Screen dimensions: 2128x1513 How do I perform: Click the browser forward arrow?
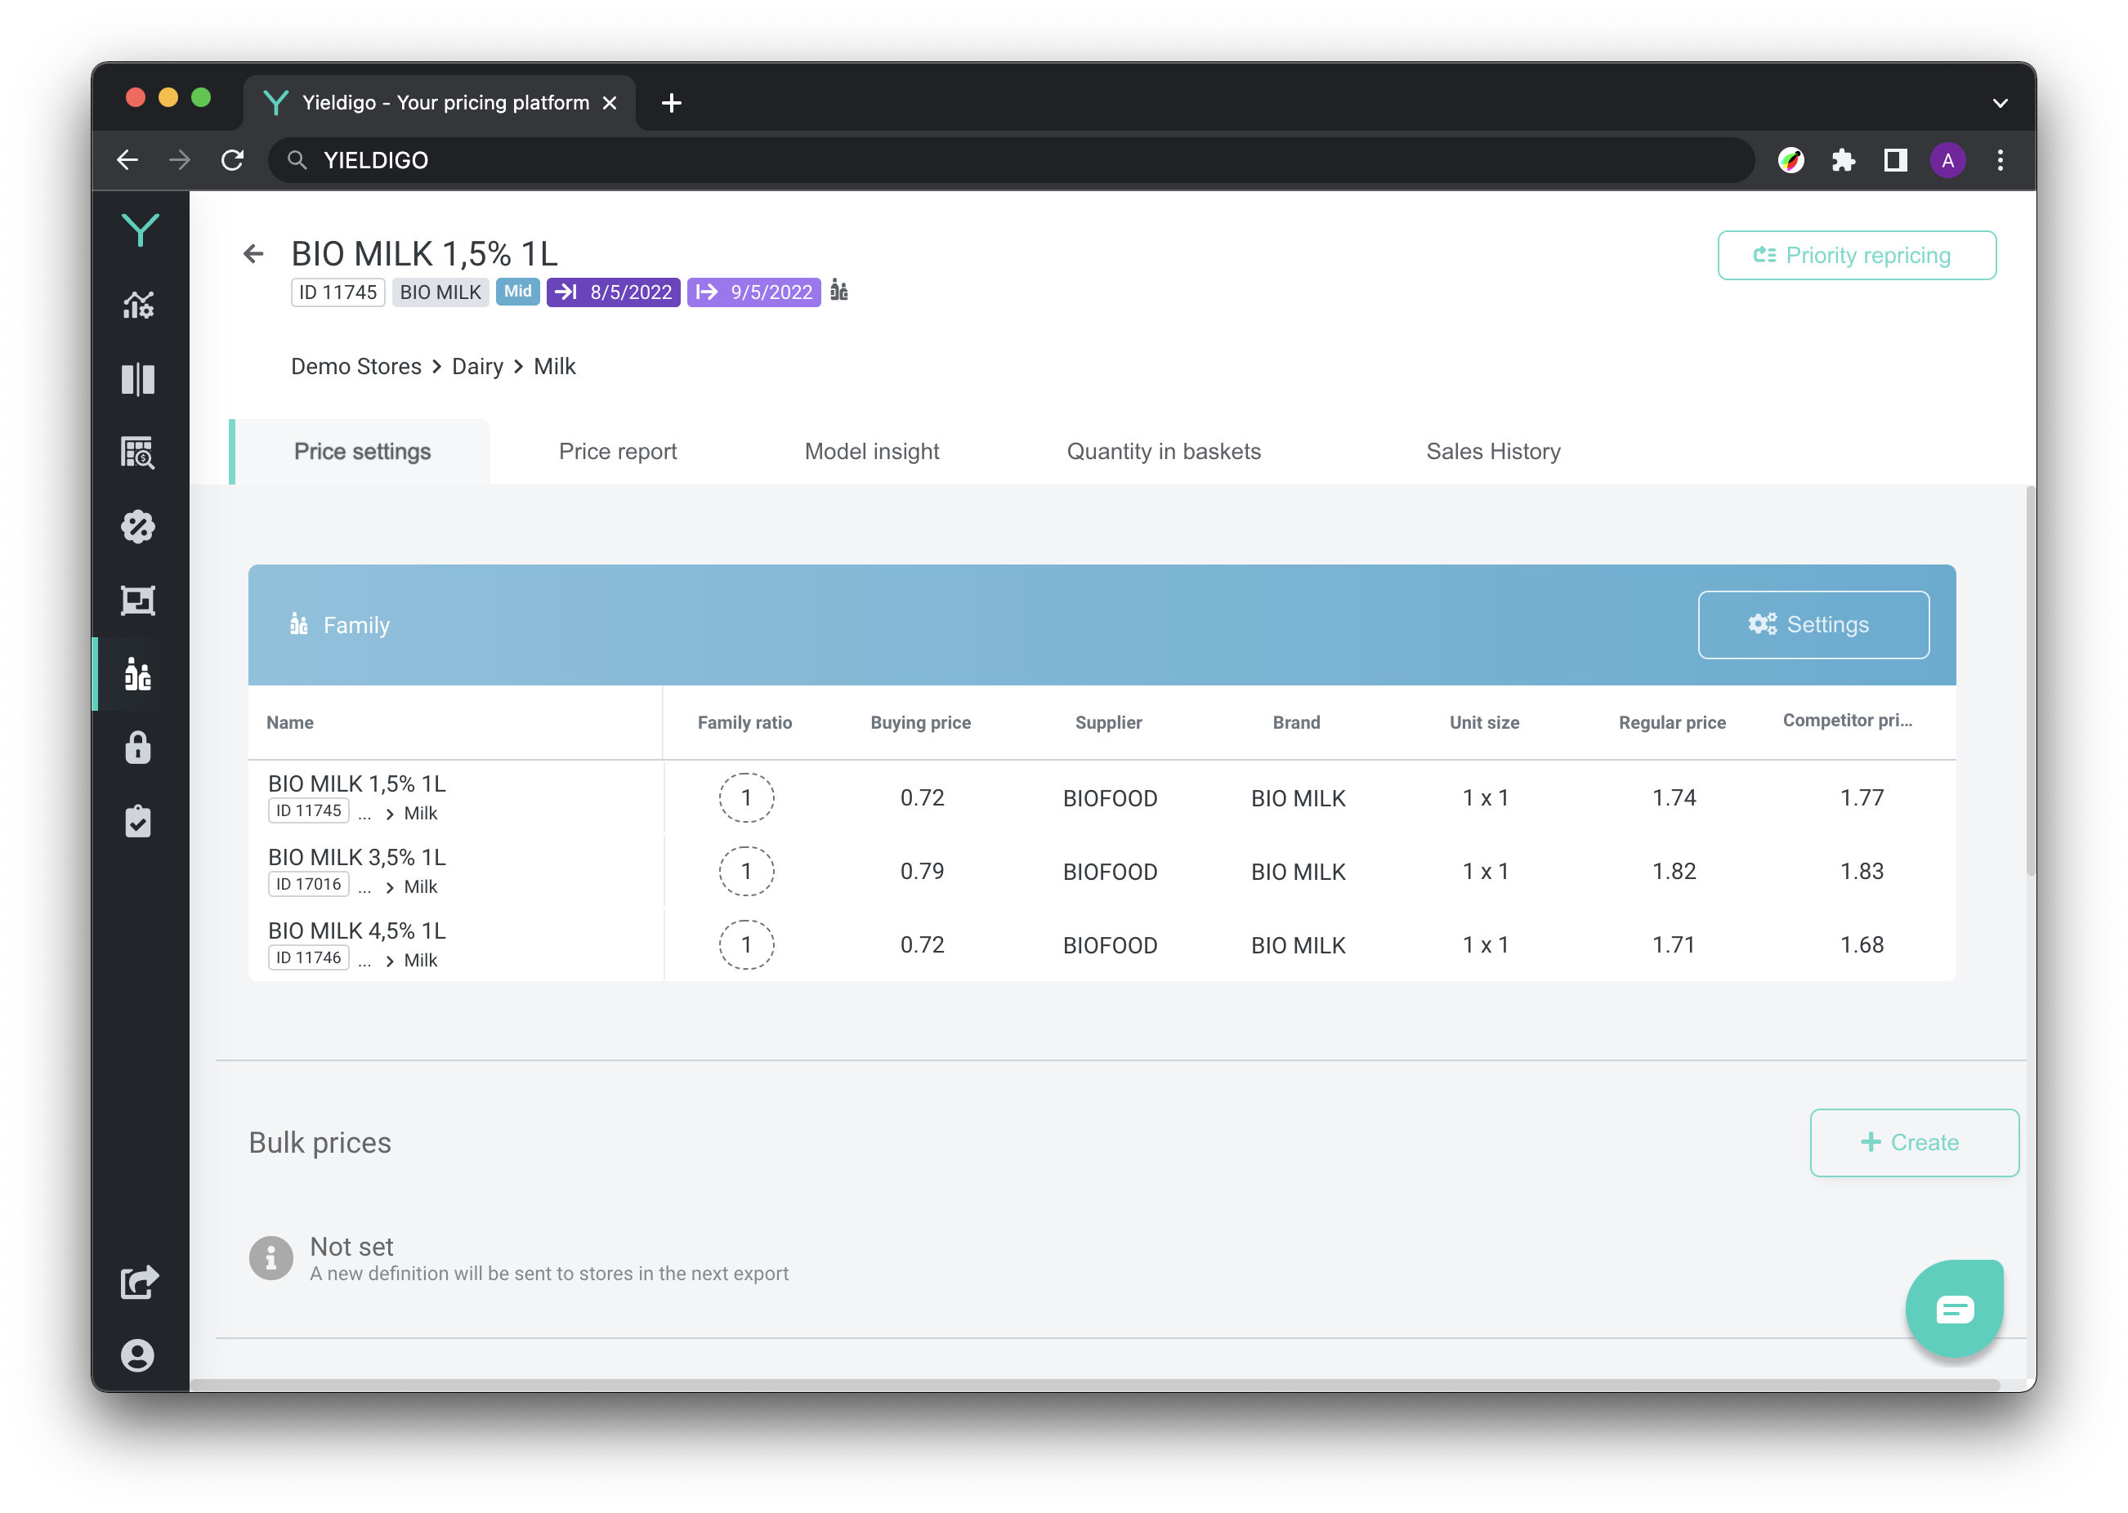[x=180, y=160]
